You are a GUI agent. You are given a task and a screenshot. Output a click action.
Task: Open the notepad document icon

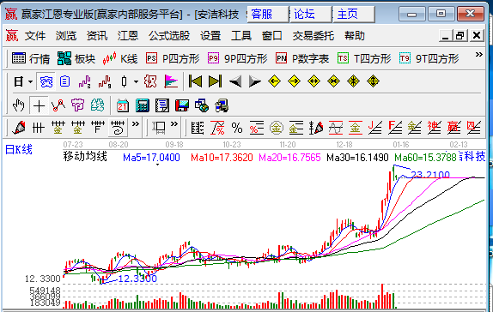pyautogui.click(x=162, y=105)
